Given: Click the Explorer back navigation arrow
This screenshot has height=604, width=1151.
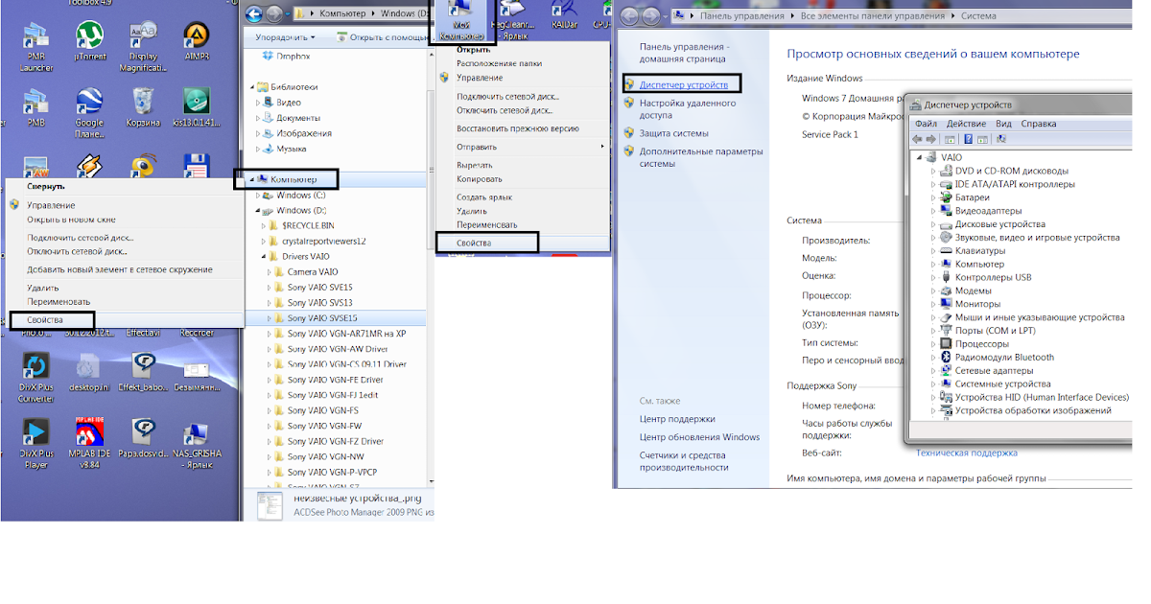Looking at the screenshot, I should pos(253,14).
